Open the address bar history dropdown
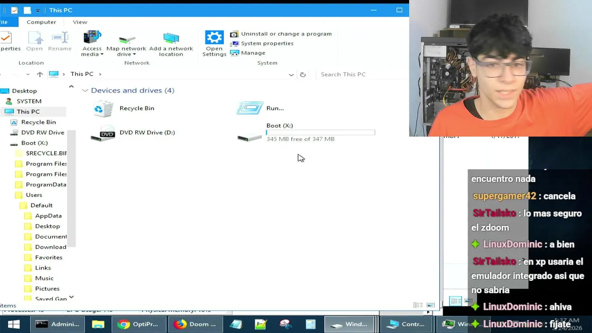 291,74
